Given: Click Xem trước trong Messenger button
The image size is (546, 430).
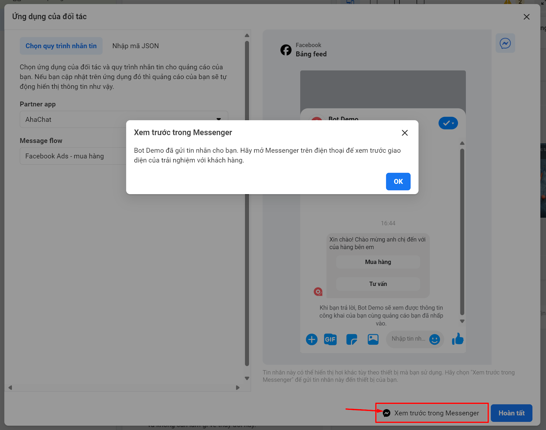Looking at the screenshot, I should [432, 413].
